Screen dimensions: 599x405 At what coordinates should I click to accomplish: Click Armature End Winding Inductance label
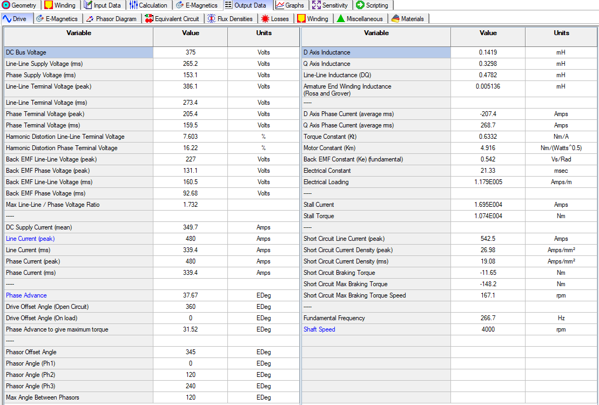click(347, 90)
